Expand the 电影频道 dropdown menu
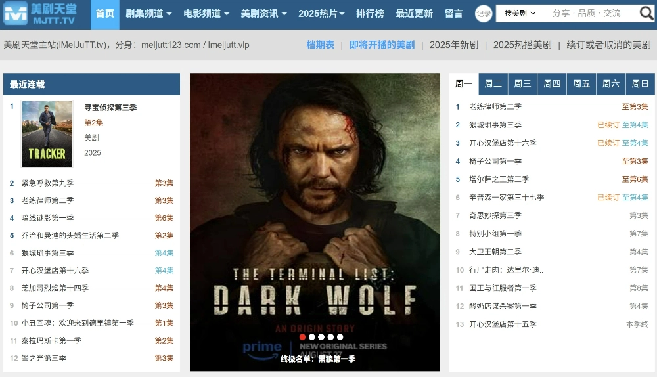The image size is (657, 377). [x=206, y=14]
